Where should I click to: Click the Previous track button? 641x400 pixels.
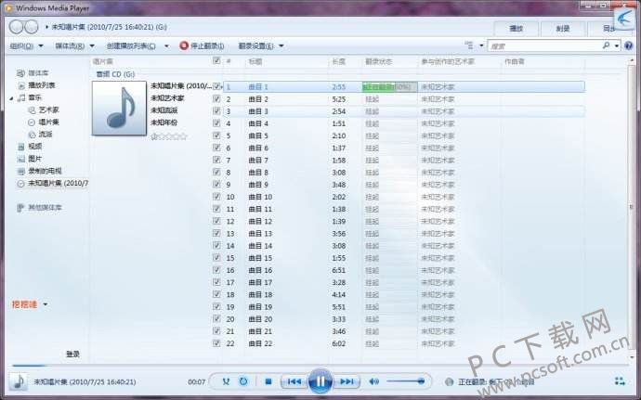[294, 381]
